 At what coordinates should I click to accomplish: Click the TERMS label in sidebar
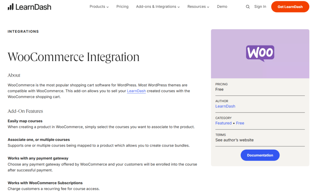pos(220,135)
